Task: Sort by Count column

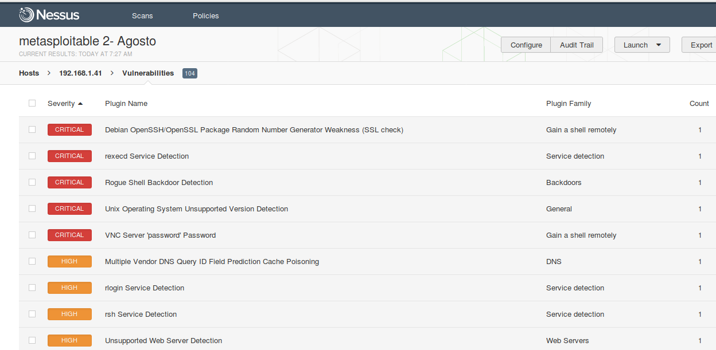Action: tap(699, 104)
